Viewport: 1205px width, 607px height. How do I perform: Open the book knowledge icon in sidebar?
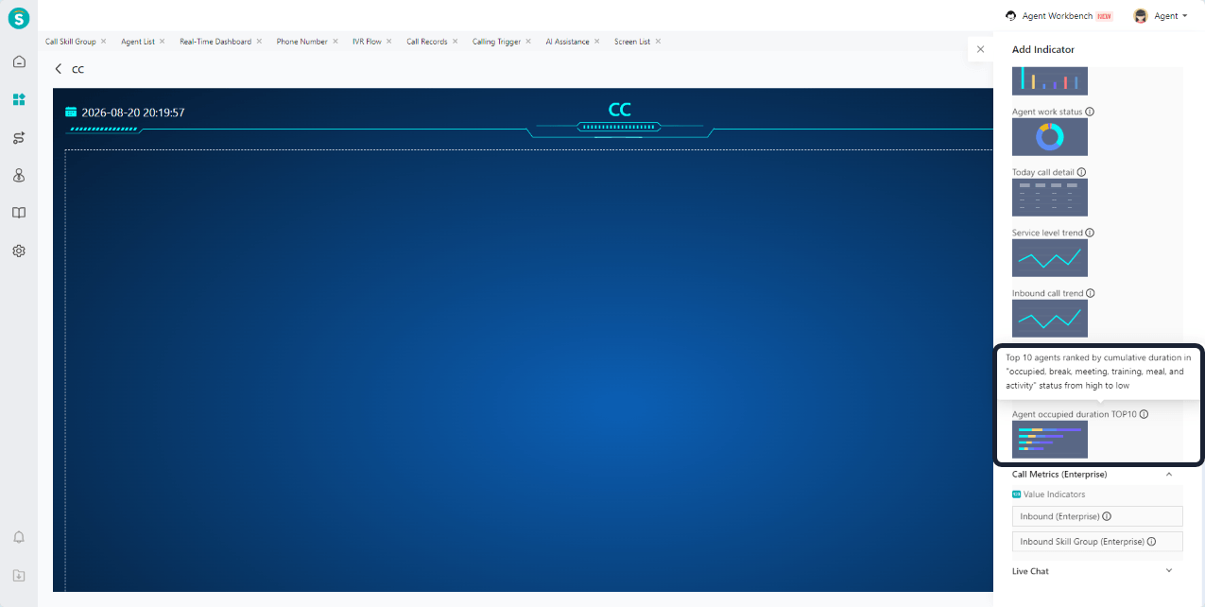pyautogui.click(x=19, y=213)
